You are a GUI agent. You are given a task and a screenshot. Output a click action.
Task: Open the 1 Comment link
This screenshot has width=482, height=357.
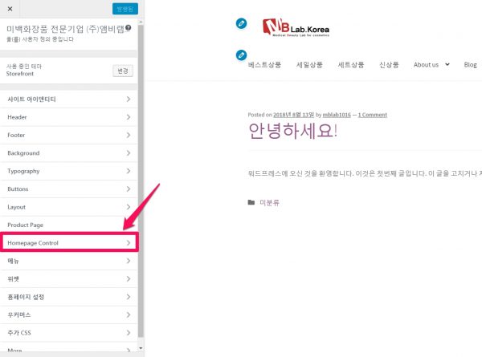373,115
